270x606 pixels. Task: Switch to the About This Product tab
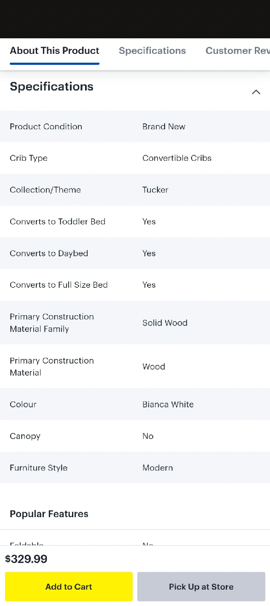[54, 51]
